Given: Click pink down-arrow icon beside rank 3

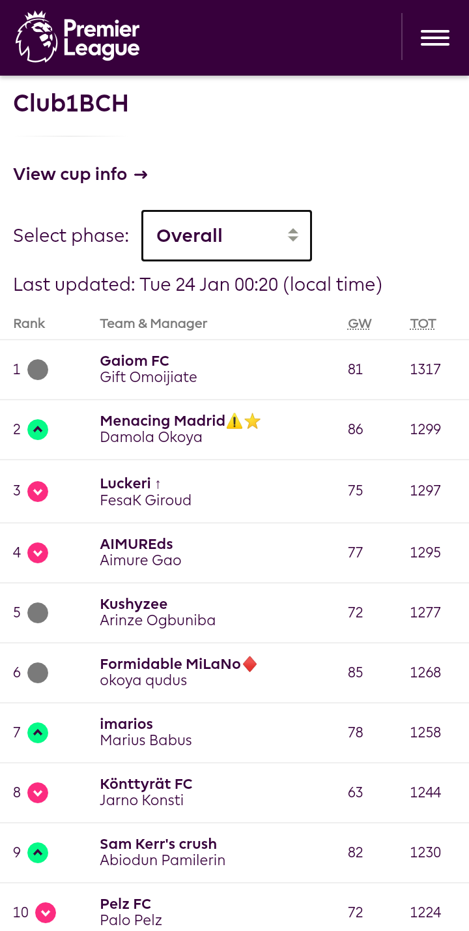Looking at the screenshot, I should click(38, 491).
